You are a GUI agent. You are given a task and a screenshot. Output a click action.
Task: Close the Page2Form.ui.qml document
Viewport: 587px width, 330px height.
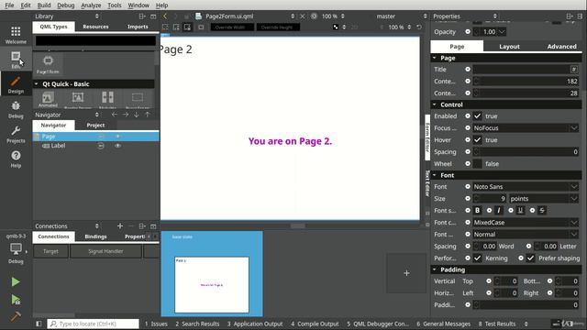303,16
